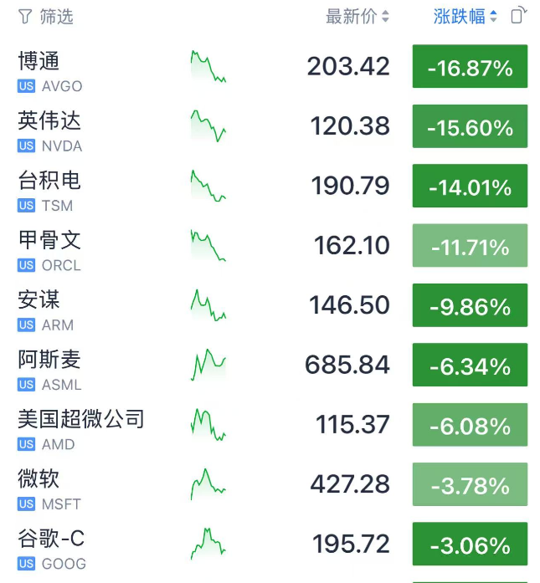Click the US market badge beside ASML
This screenshot has height=583, width=540.
[26, 385]
